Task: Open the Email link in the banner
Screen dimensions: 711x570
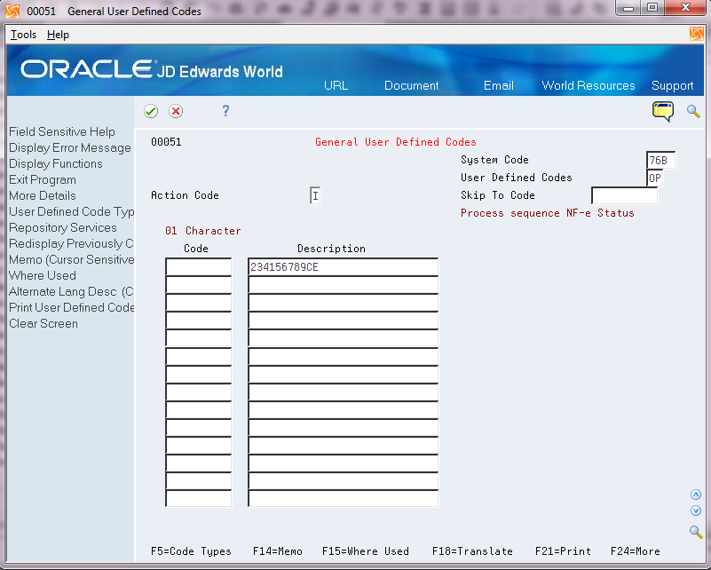Action: tap(498, 86)
